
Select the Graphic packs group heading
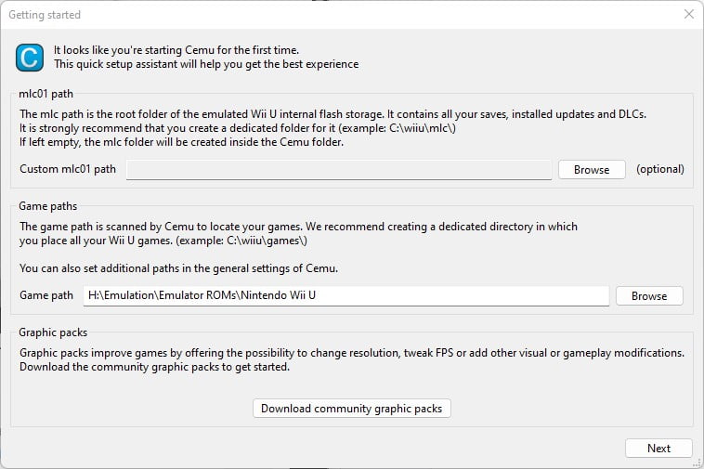click(x=53, y=332)
